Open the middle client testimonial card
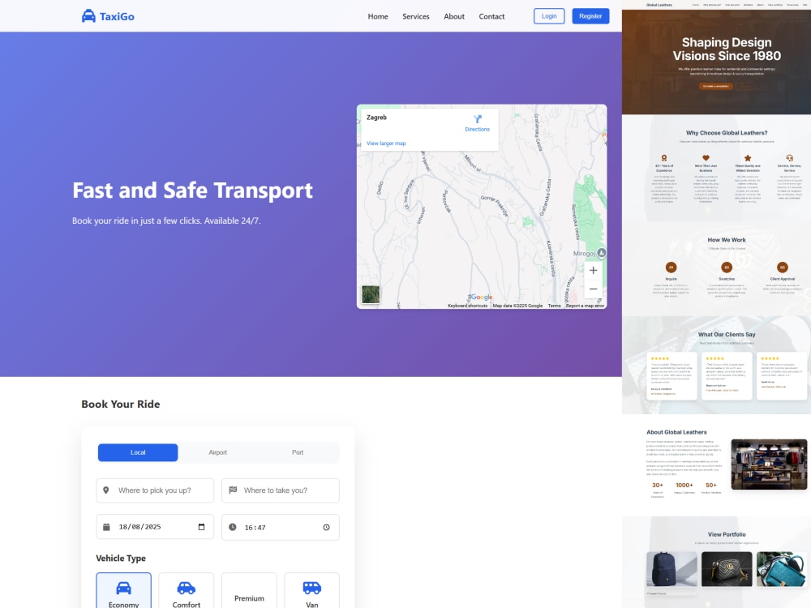811x608 pixels. pyautogui.click(x=727, y=376)
